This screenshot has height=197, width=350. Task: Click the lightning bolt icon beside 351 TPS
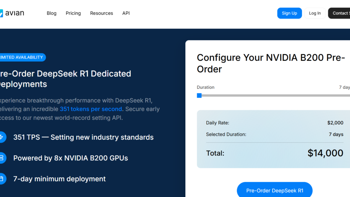[2, 137]
